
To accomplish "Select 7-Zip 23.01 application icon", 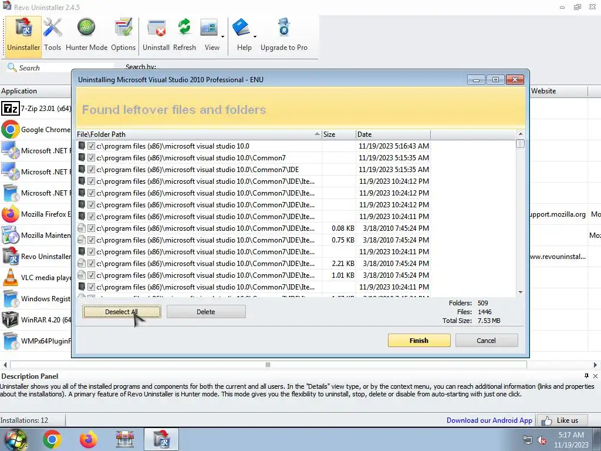I will click(x=10, y=109).
